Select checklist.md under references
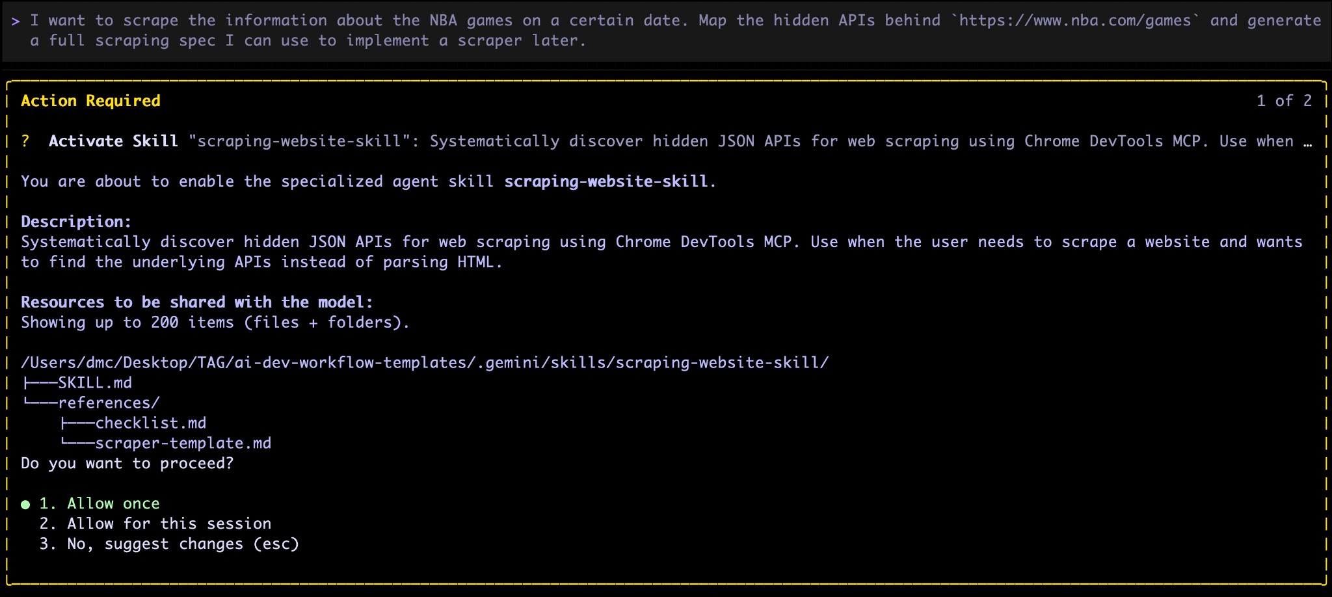The image size is (1332, 597). coord(150,423)
